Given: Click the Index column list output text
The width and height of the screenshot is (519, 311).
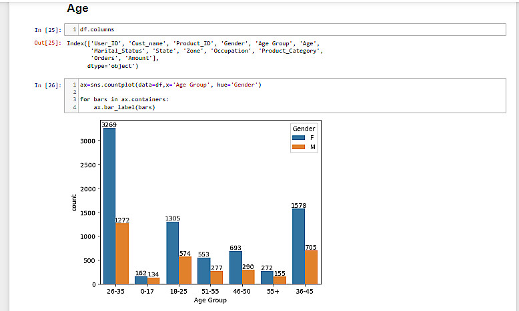Looking at the screenshot, I should 193,51.
